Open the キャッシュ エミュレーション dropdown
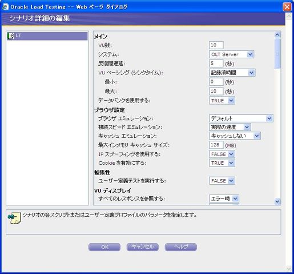The height and width of the screenshot is (274, 294). (235, 136)
